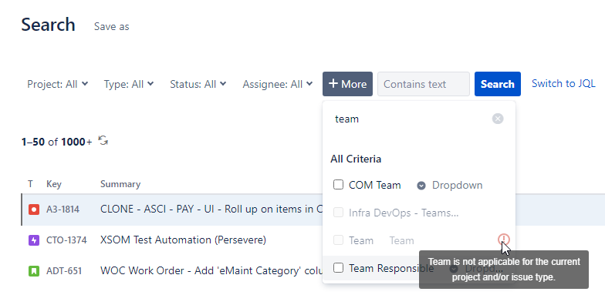Click the blue Search button

tap(497, 84)
